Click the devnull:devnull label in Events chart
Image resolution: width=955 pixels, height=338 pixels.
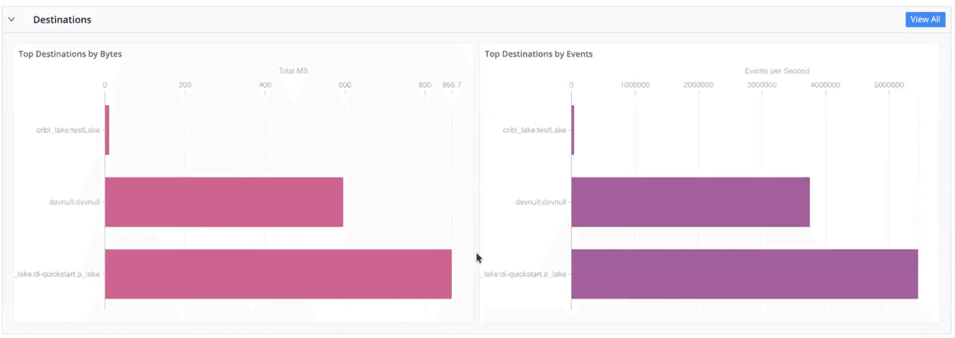point(541,202)
